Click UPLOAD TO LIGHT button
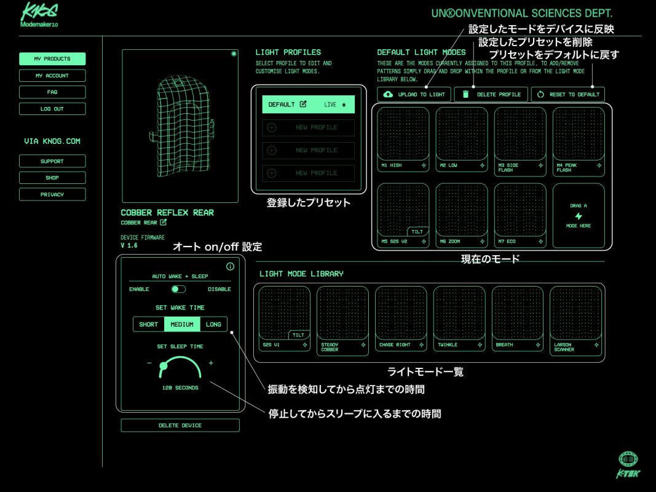Image resolution: width=656 pixels, height=492 pixels. click(x=414, y=94)
